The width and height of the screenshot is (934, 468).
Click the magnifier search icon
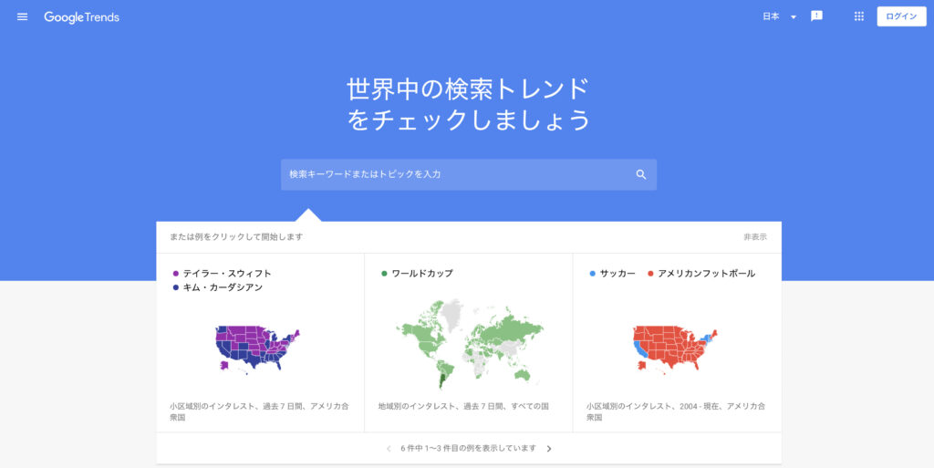[x=641, y=174]
